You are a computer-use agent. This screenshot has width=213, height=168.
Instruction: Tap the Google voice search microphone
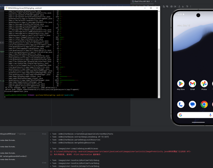pos(210,115)
